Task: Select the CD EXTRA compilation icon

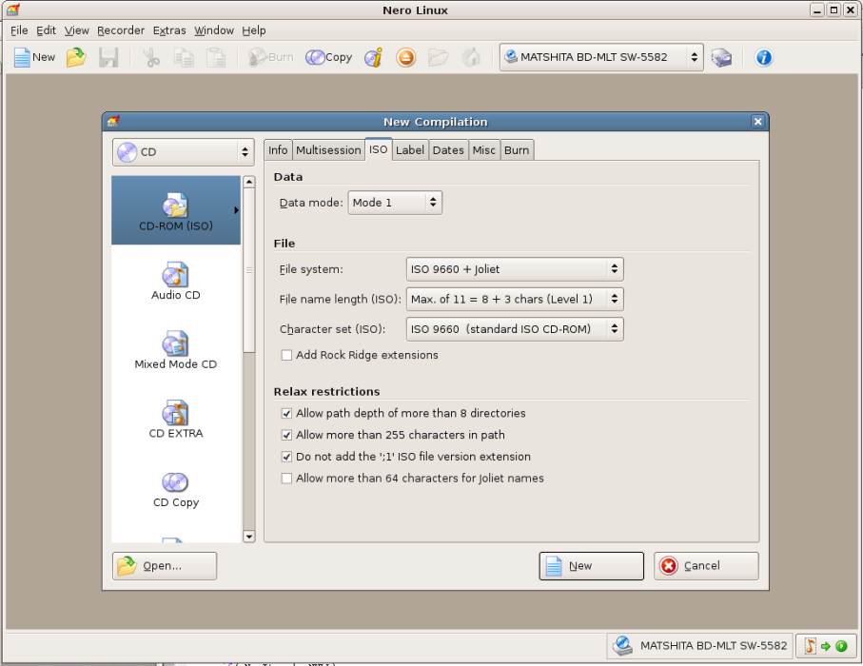Action: (176, 420)
